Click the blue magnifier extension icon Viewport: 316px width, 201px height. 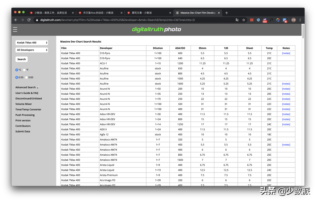pos(258,20)
